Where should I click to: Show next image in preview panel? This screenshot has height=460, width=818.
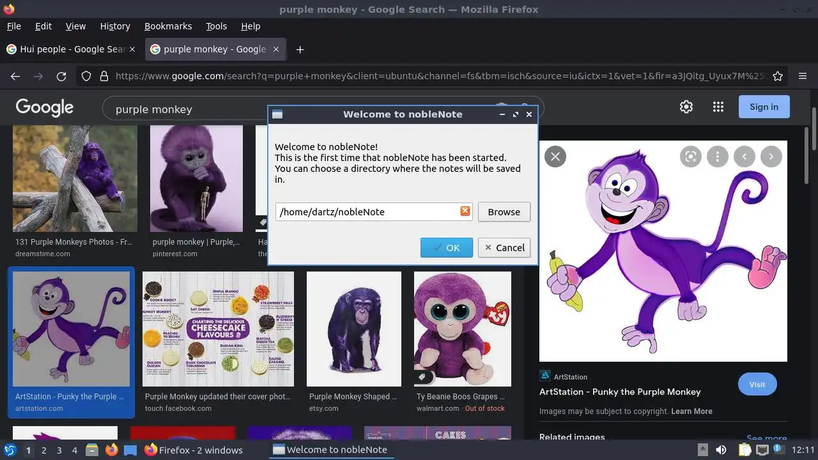(771, 157)
